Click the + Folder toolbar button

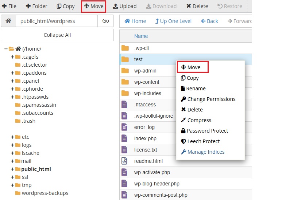click(x=36, y=6)
